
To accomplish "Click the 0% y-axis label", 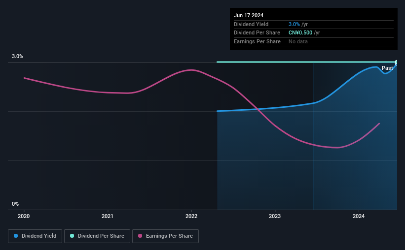I will (x=15, y=204).
